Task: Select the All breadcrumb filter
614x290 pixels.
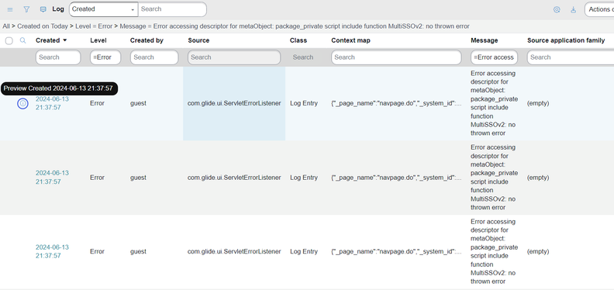Action: point(6,26)
